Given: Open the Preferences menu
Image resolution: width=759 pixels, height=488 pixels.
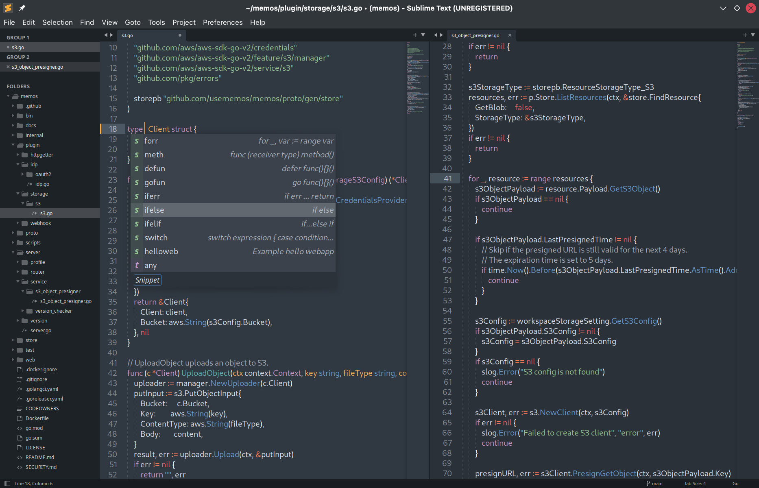Looking at the screenshot, I should click(x=222, y=22).
